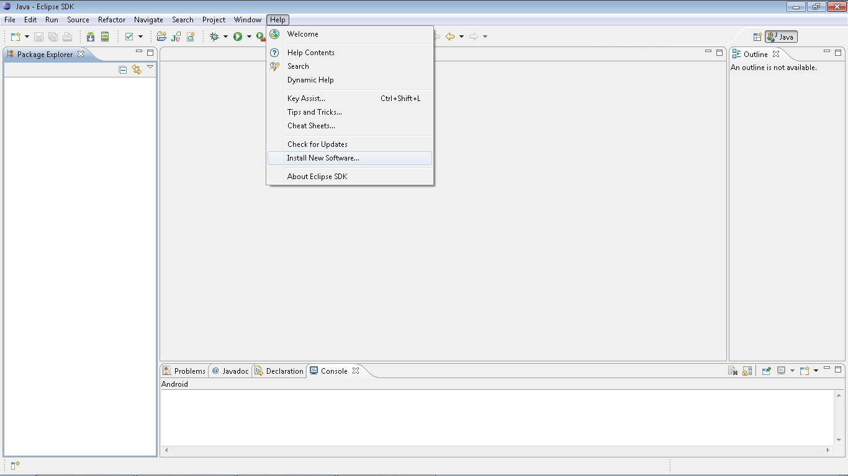Toggle Scroll Lock in Console
The image size is (848, 476).
tap(747, 371)
